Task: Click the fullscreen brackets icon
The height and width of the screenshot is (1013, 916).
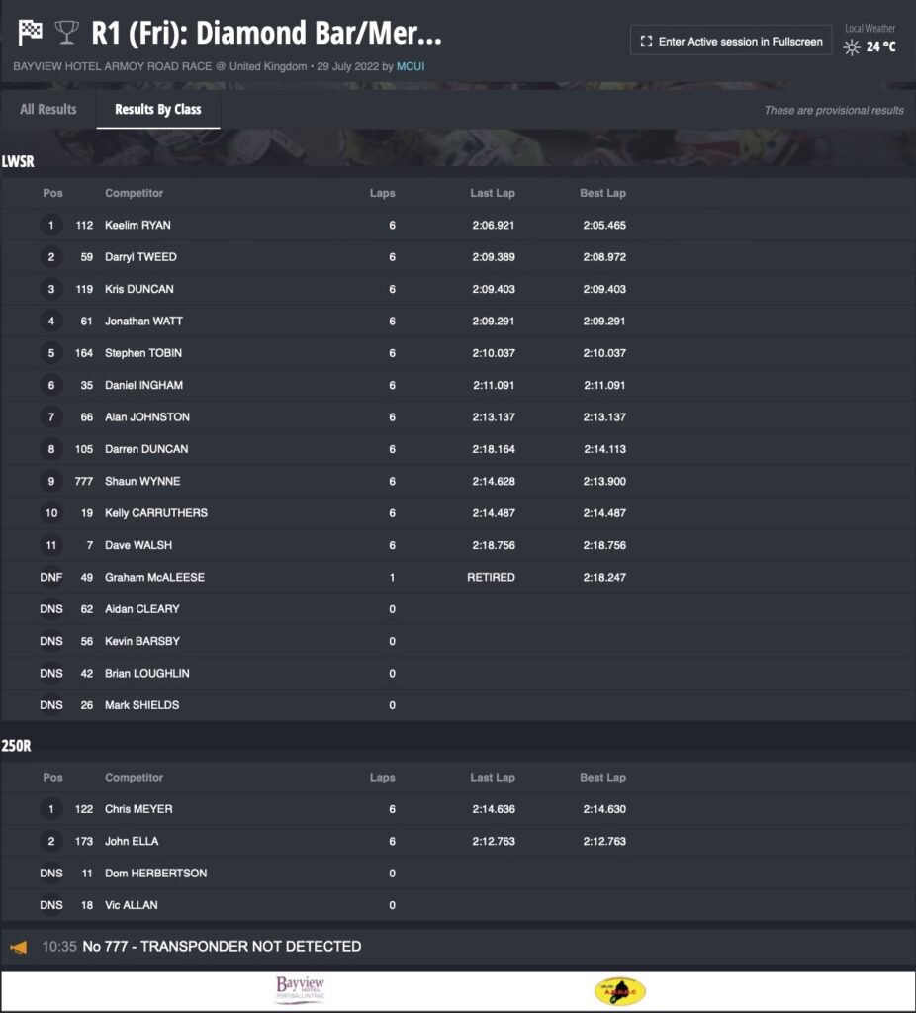Action: 646,42
